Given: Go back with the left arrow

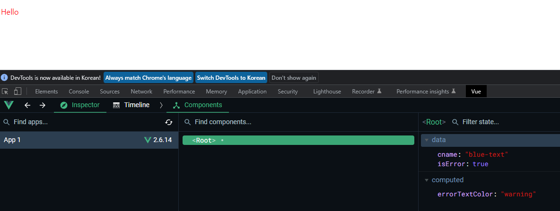Looking at the screenshot, I should coord(27,105).
